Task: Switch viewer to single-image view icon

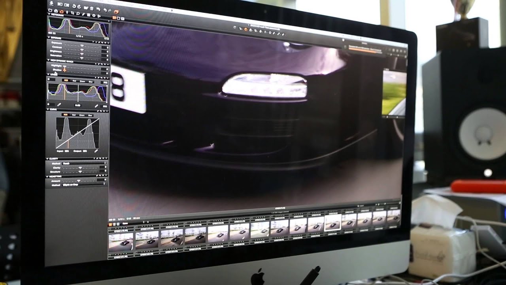Action: pyautogui.click(x=119, y=18)
